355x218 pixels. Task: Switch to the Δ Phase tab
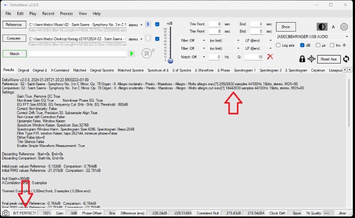tap(224, 70)
